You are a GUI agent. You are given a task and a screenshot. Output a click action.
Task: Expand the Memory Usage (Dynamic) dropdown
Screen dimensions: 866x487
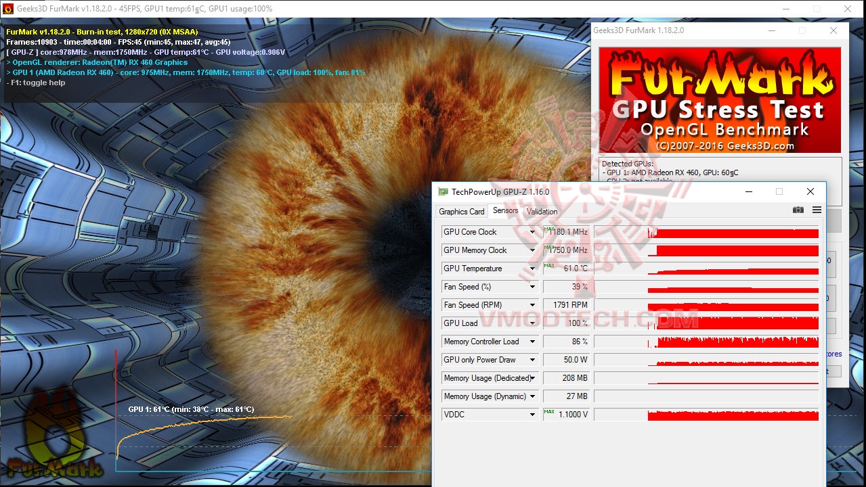pos(533,396)
